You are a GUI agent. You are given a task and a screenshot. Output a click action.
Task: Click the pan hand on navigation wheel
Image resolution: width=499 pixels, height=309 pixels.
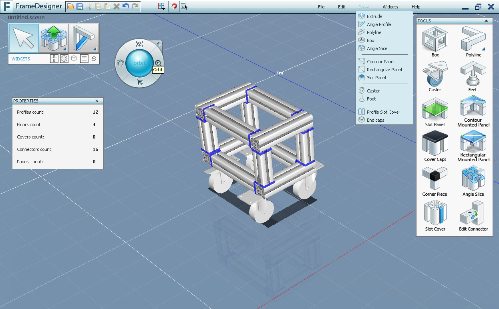point(120,63)
